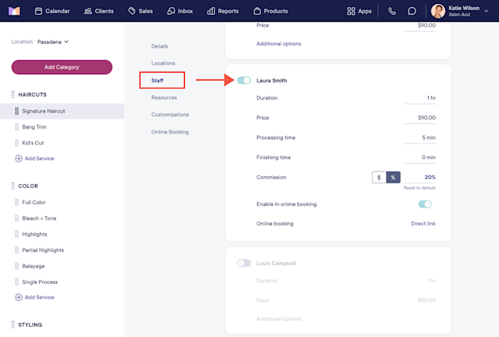Select Partial Highlights service
Image resolution: width=499 pixels, height=337 pixels.
[x=43, y=250]
